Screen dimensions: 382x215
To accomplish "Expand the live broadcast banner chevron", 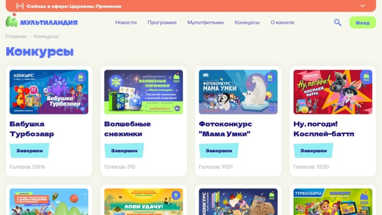I will (362, 6).
